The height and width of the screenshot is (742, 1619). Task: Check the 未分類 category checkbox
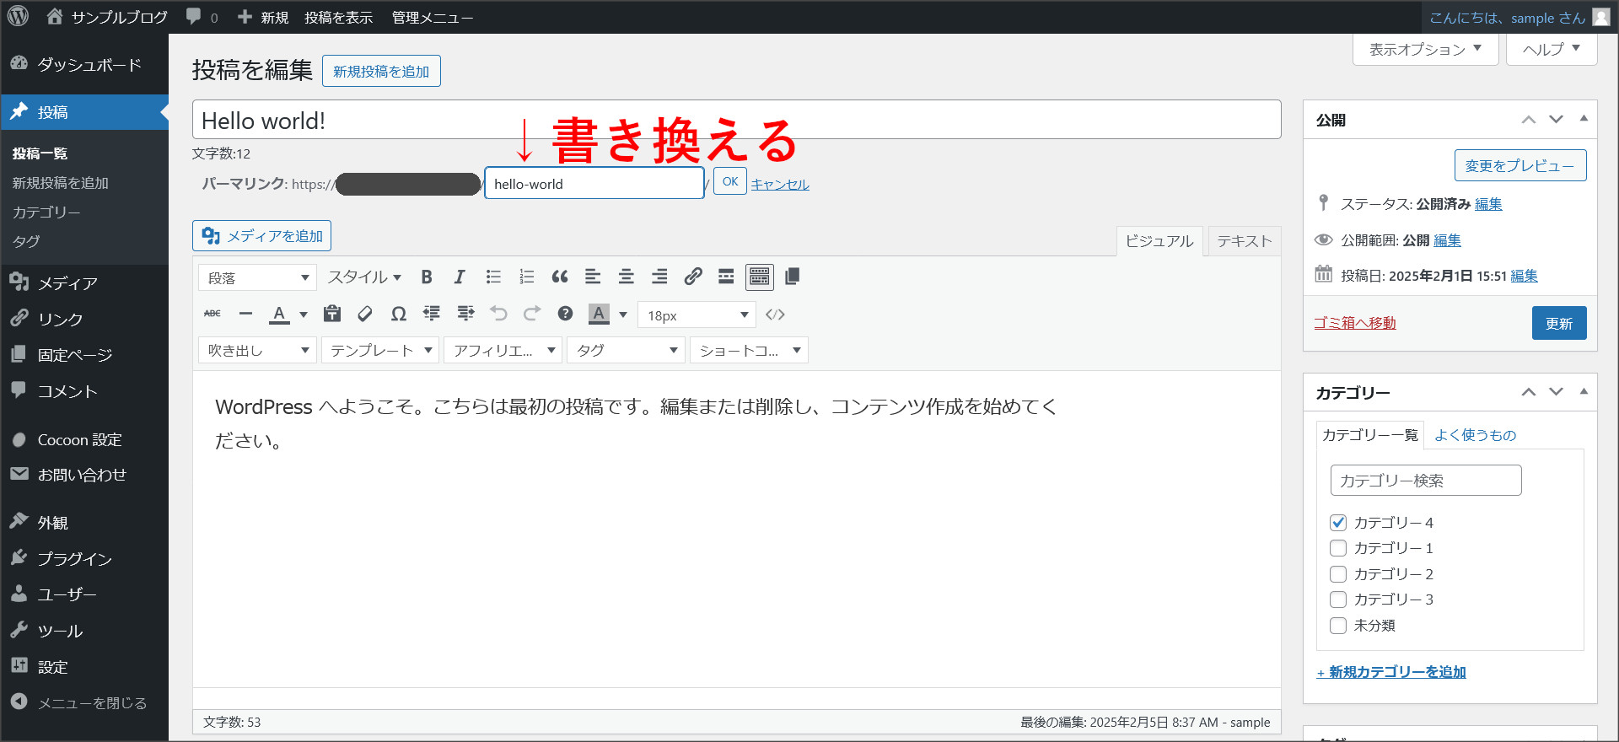tap(1338, 626)
